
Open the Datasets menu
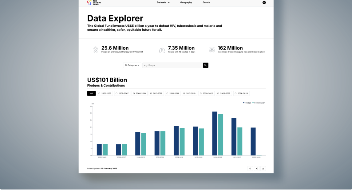163,2
